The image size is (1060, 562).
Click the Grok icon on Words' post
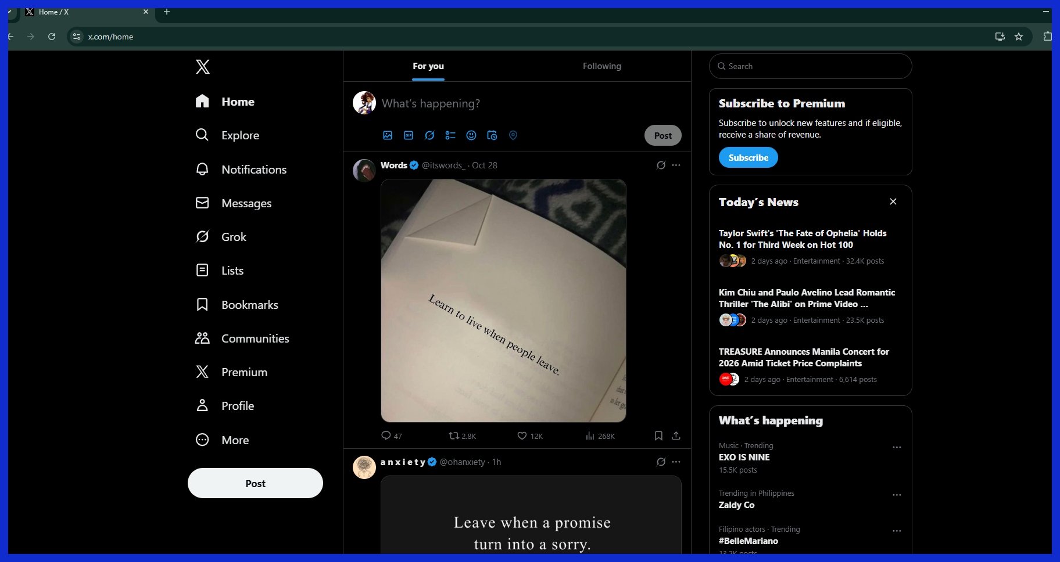pos(660,165)
